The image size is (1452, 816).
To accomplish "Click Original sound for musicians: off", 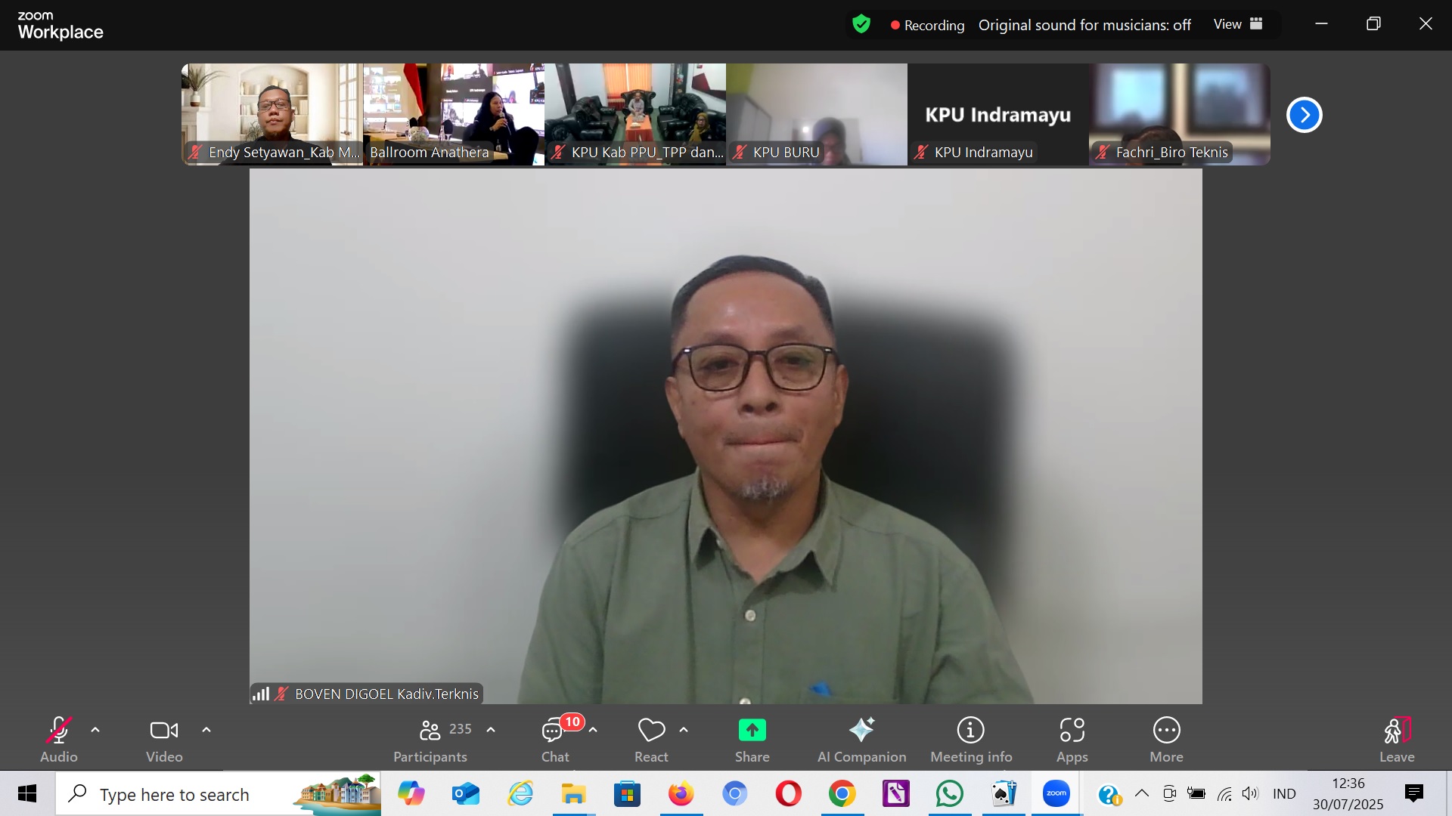I will coord(1084,25).
